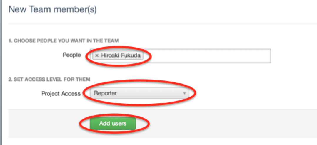Screen dimensions: 317x145
Task: Add the selected users to the team
Action: coord(113,123)
